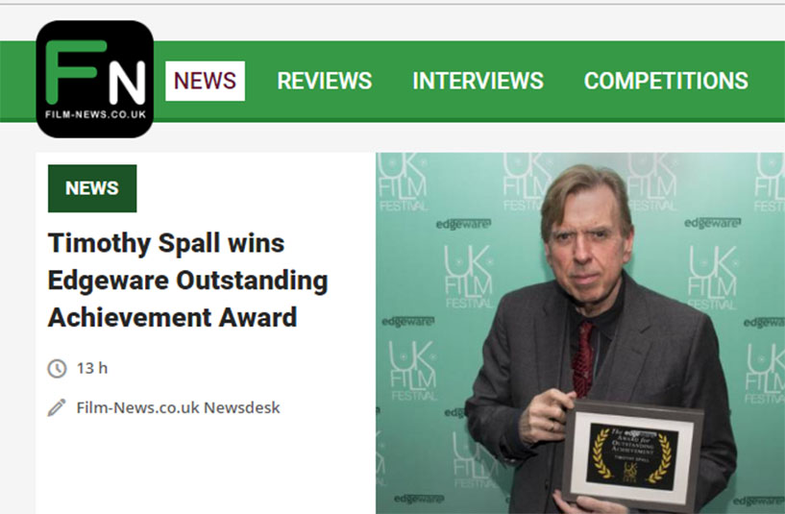Viewport: 785px width, 514px height.
Task: Go to the INTERVIEWS section
Action: coord(478,81)
